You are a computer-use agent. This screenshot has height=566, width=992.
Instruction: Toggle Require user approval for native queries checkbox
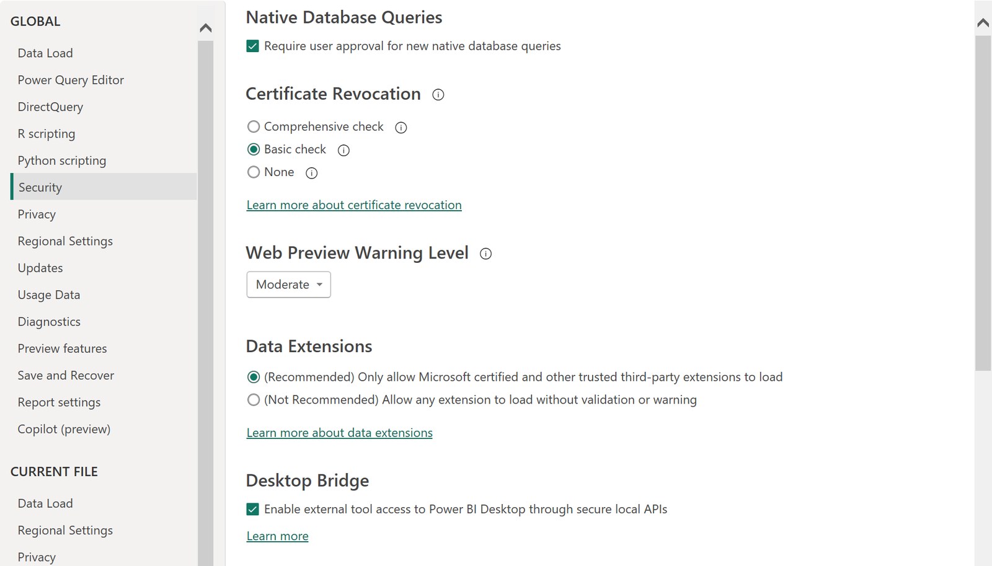[252, 46]
